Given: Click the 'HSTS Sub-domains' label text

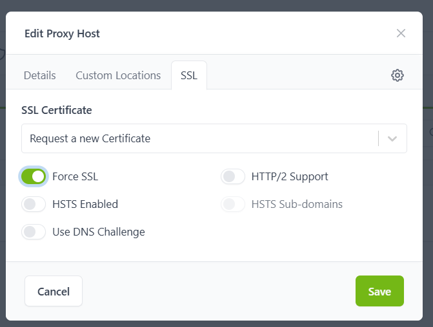Looking at the screenshot, I should pos(297,204).
